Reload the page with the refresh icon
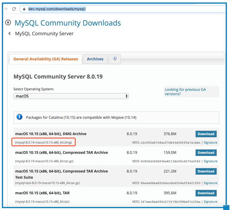 click(x=14, y=9)
